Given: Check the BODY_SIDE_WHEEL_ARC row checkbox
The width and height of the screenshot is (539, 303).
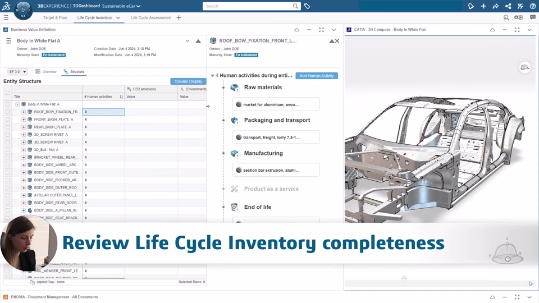Looking at the screenshot, I should [x=7, y=165].
